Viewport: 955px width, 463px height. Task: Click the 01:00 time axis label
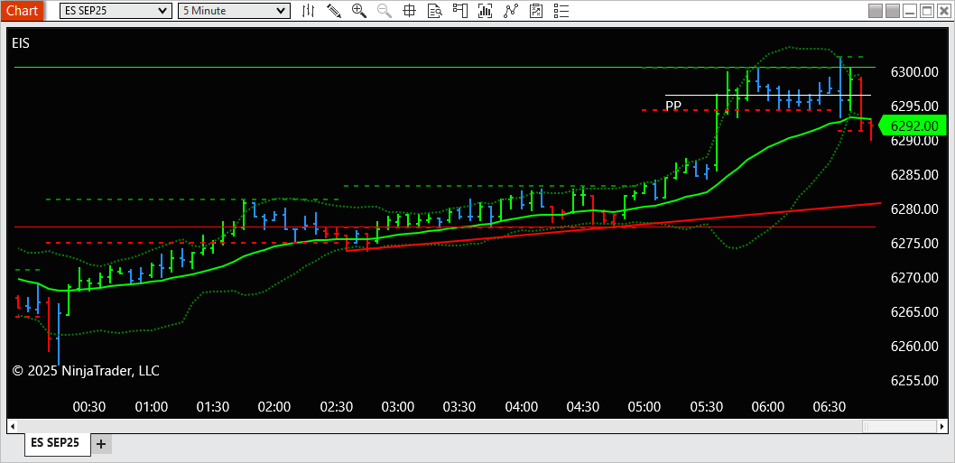tap(151, 406)
